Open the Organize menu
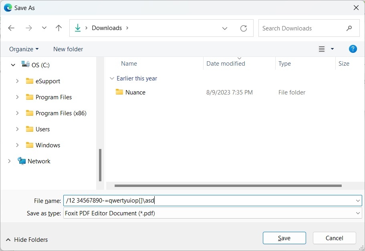365x251 pixels. (24, 49)
